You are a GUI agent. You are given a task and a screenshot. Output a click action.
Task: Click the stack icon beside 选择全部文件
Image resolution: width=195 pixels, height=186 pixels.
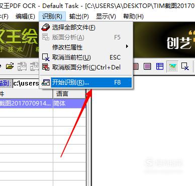(x=46, y=27)
